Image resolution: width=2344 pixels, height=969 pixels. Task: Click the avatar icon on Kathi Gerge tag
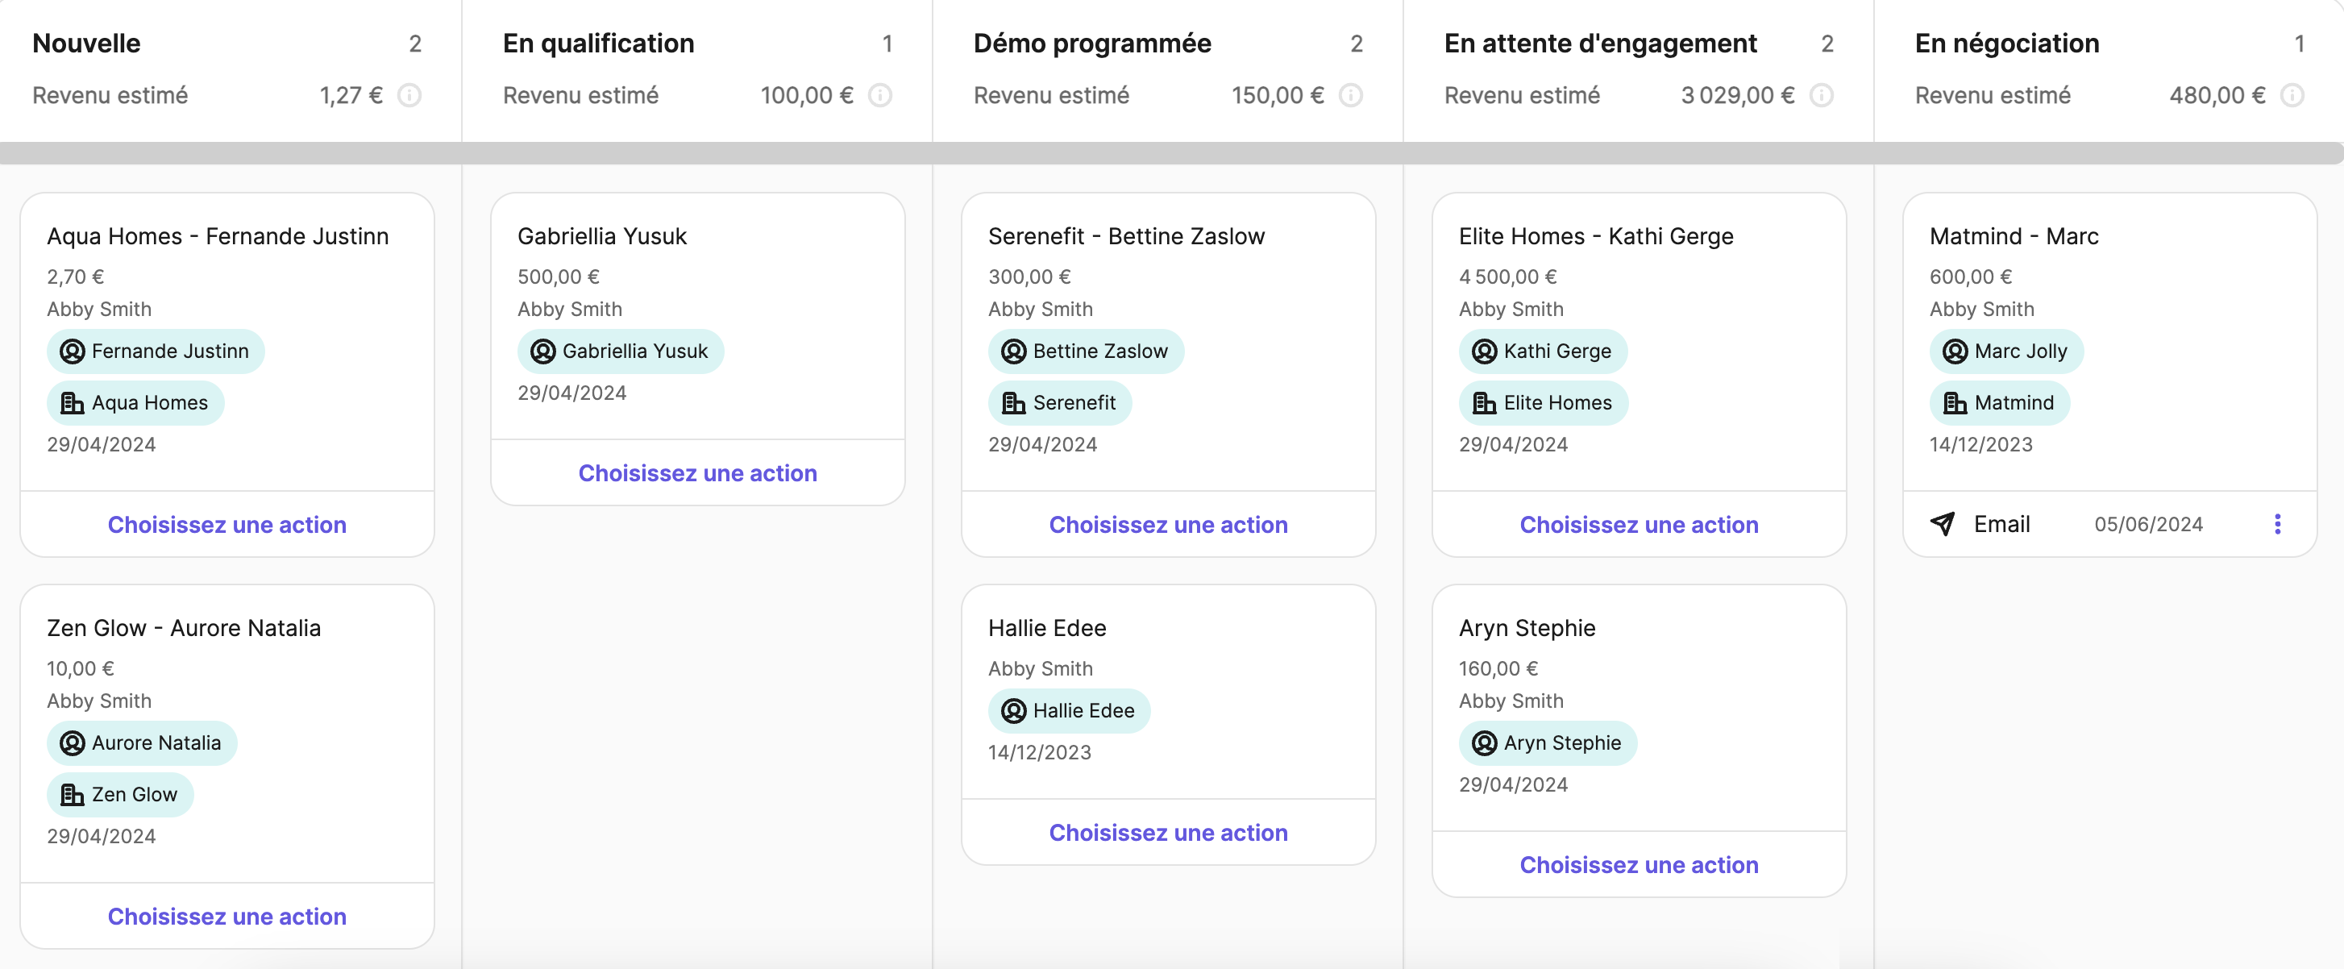(x=1483, y=352)
